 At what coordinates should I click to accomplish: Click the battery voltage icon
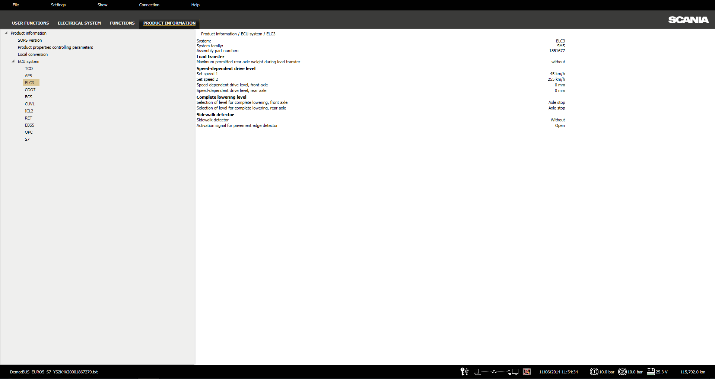(651, 372)
